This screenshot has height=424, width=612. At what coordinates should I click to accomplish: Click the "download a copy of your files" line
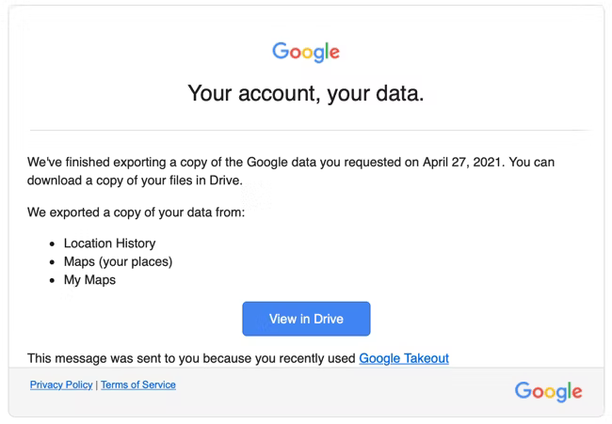[135, 181]
